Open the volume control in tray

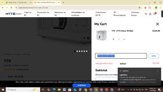(x=143, y=90)
